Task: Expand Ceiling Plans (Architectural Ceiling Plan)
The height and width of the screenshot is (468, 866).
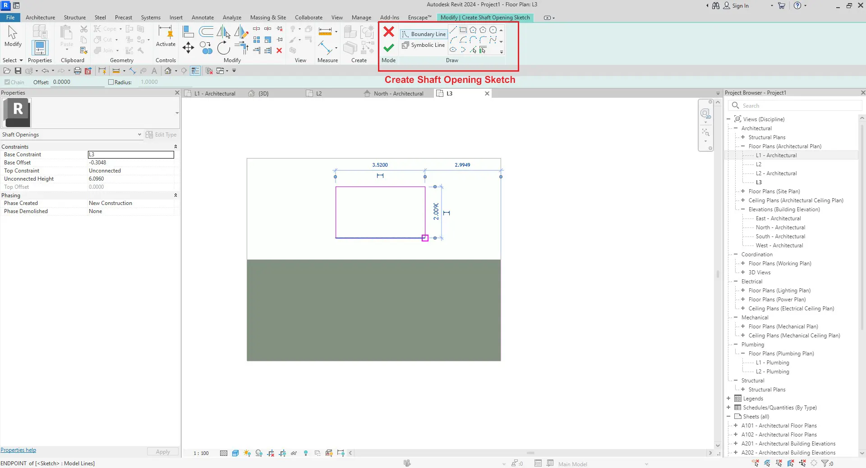Action: 743,200
